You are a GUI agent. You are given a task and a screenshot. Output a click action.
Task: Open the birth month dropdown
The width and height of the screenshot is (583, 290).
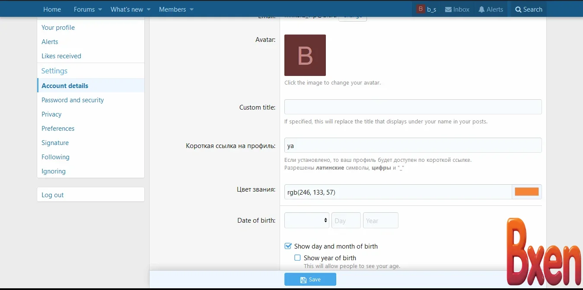[306, 220]
